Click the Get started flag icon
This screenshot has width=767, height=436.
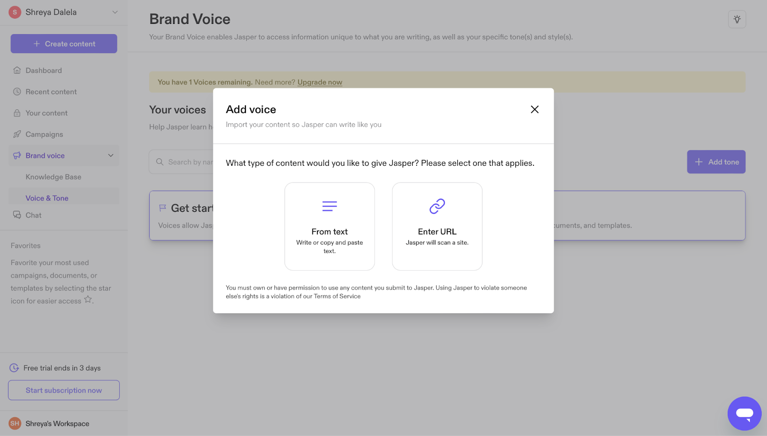pyautogui.click(x=163, y=208)
